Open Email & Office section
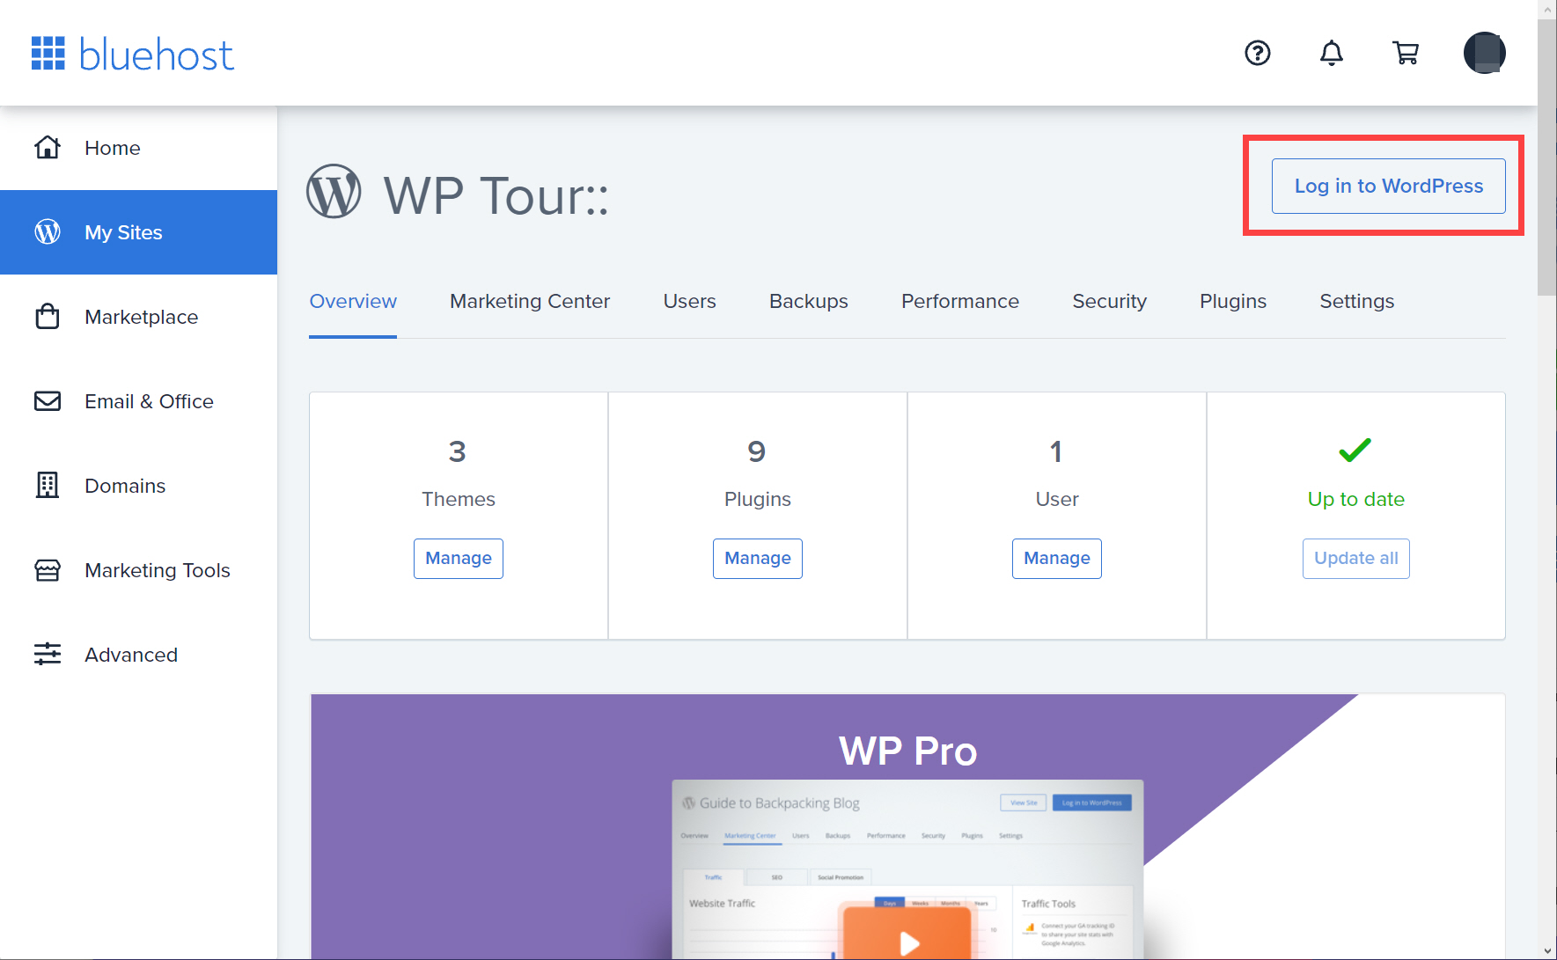1557x960 pixels. point(138,401)
